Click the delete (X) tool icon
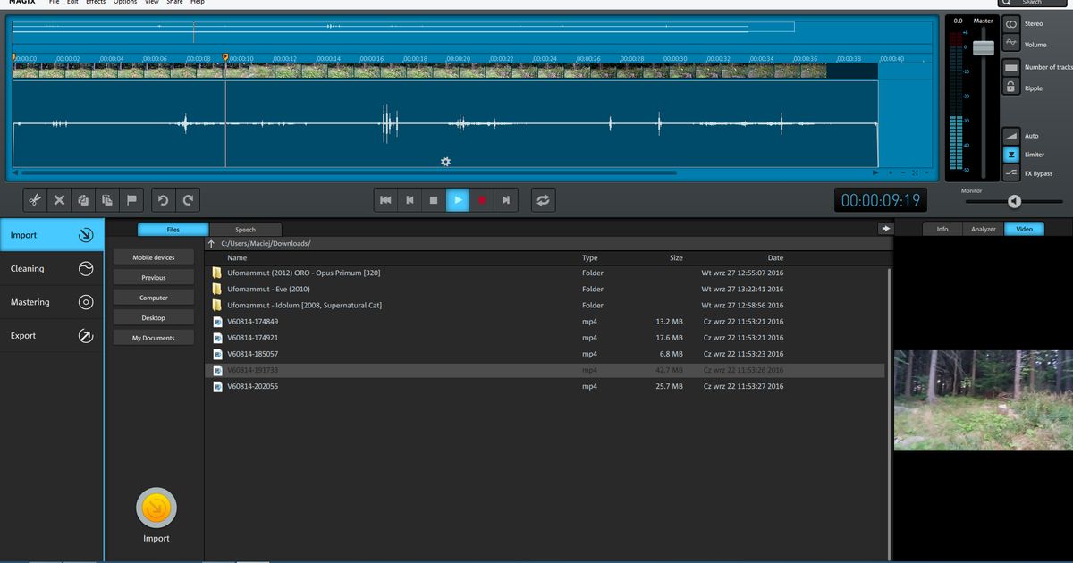Image resolution: width=1073 pixels, height=563 pixels. 59,199
